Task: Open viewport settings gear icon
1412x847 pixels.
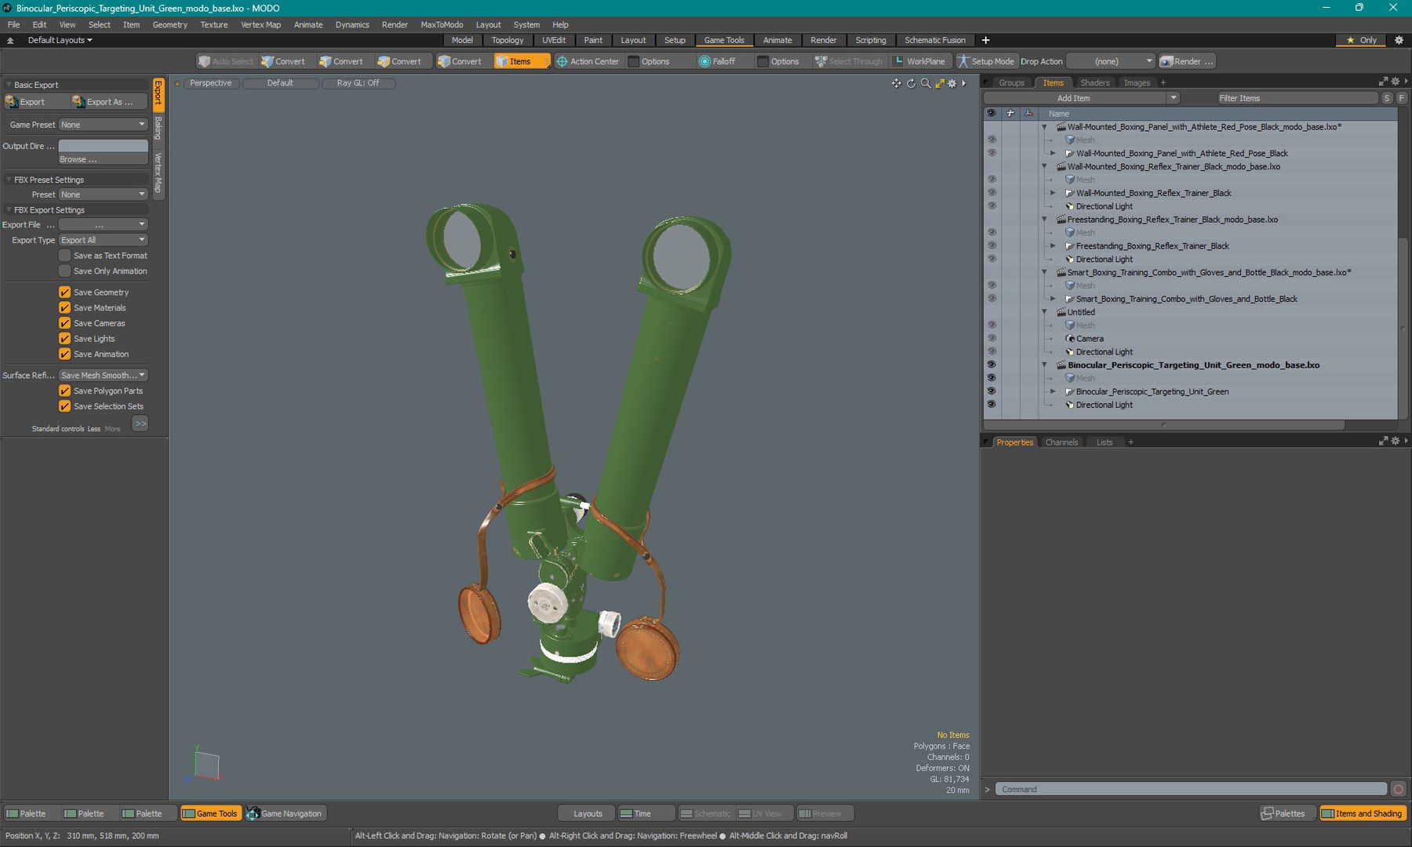Action: (952, 83)
